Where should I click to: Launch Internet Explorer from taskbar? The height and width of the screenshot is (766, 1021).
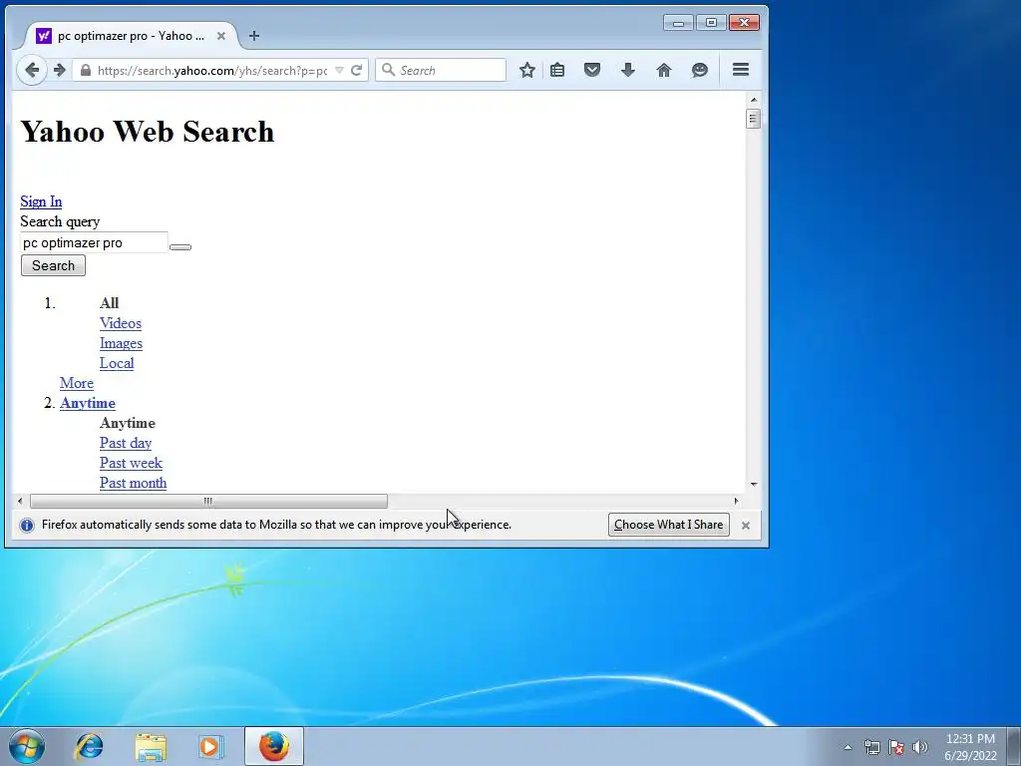89,746
